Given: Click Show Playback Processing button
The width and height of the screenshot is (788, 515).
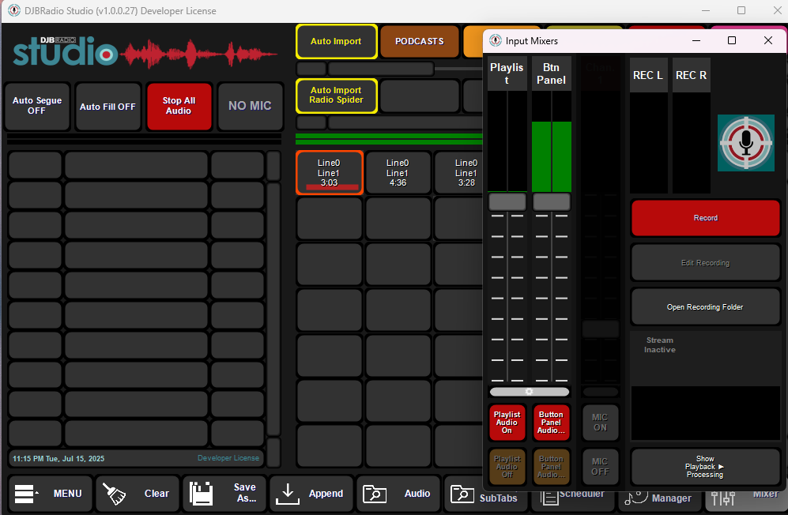Looking at the screenshot, I should [x=706, y=467].
